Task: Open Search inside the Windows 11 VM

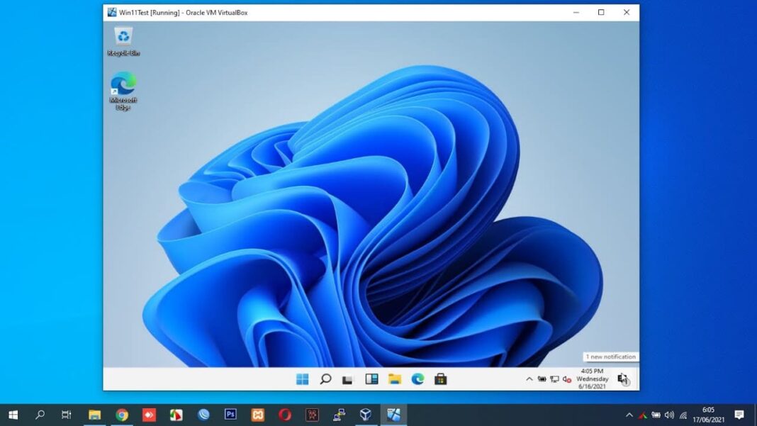Action: pos(325,379)
